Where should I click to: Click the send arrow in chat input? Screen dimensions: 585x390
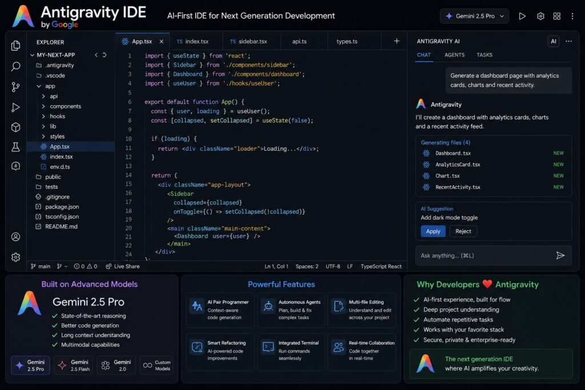560,255
